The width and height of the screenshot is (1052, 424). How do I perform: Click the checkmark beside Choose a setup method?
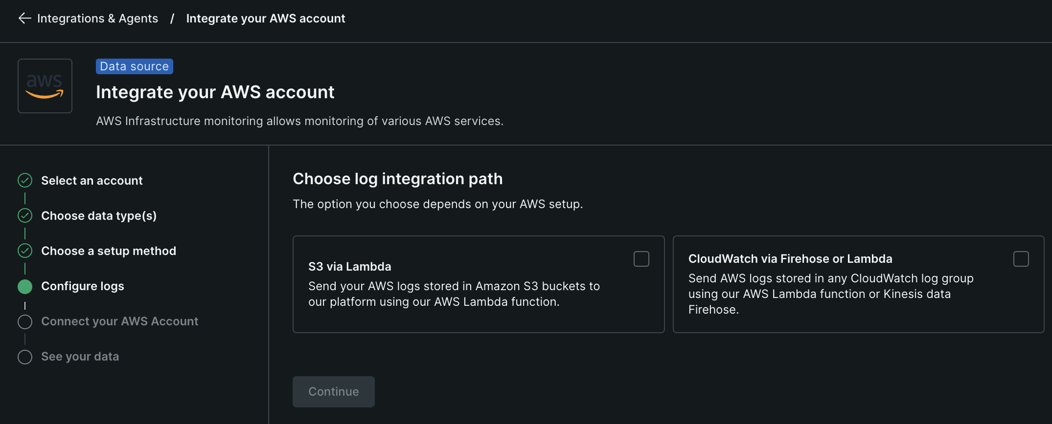point(25,251)
